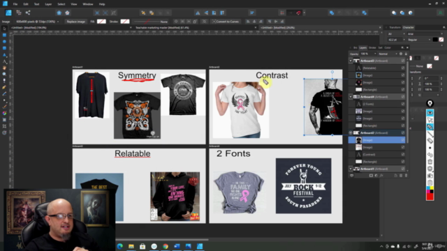The width and height of the screenshot is (447, 251).
Task: Click the flip vertical toolbar icon
Action: click(x=206, y=13)
